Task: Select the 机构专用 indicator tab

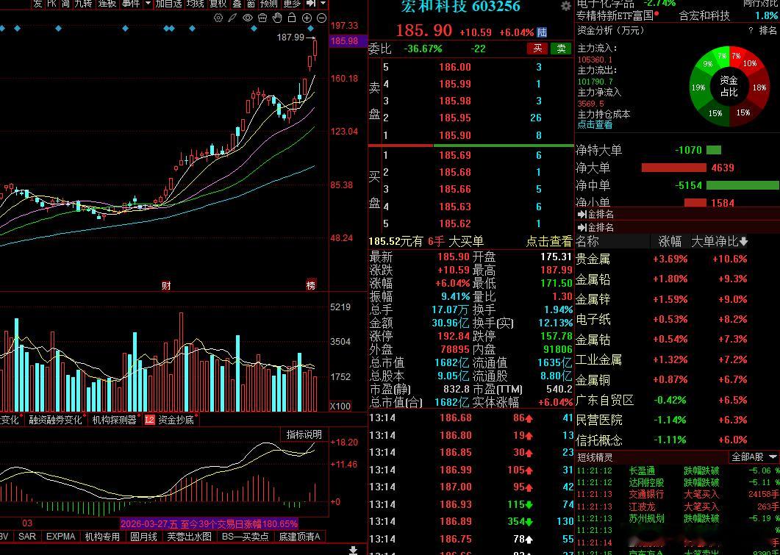Action: 102,537
